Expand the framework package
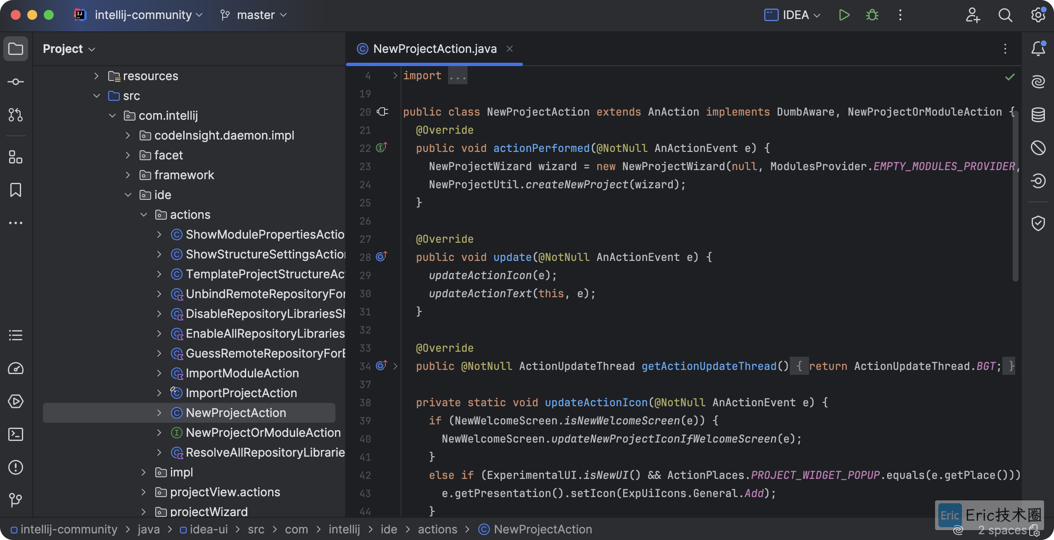 coord(128,175)
